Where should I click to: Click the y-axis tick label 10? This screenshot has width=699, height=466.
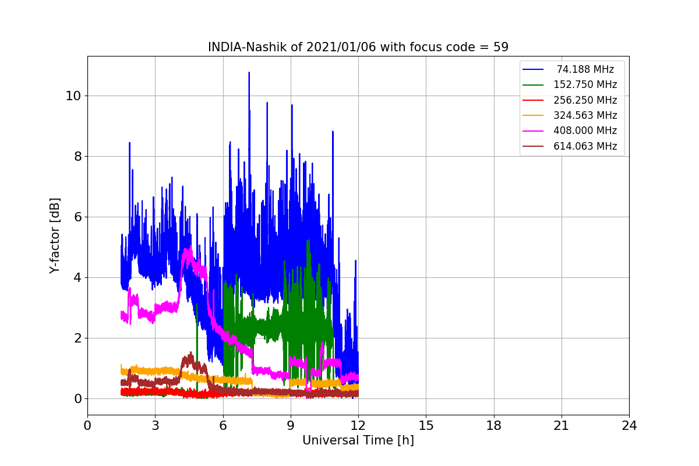tap(73, 96)
